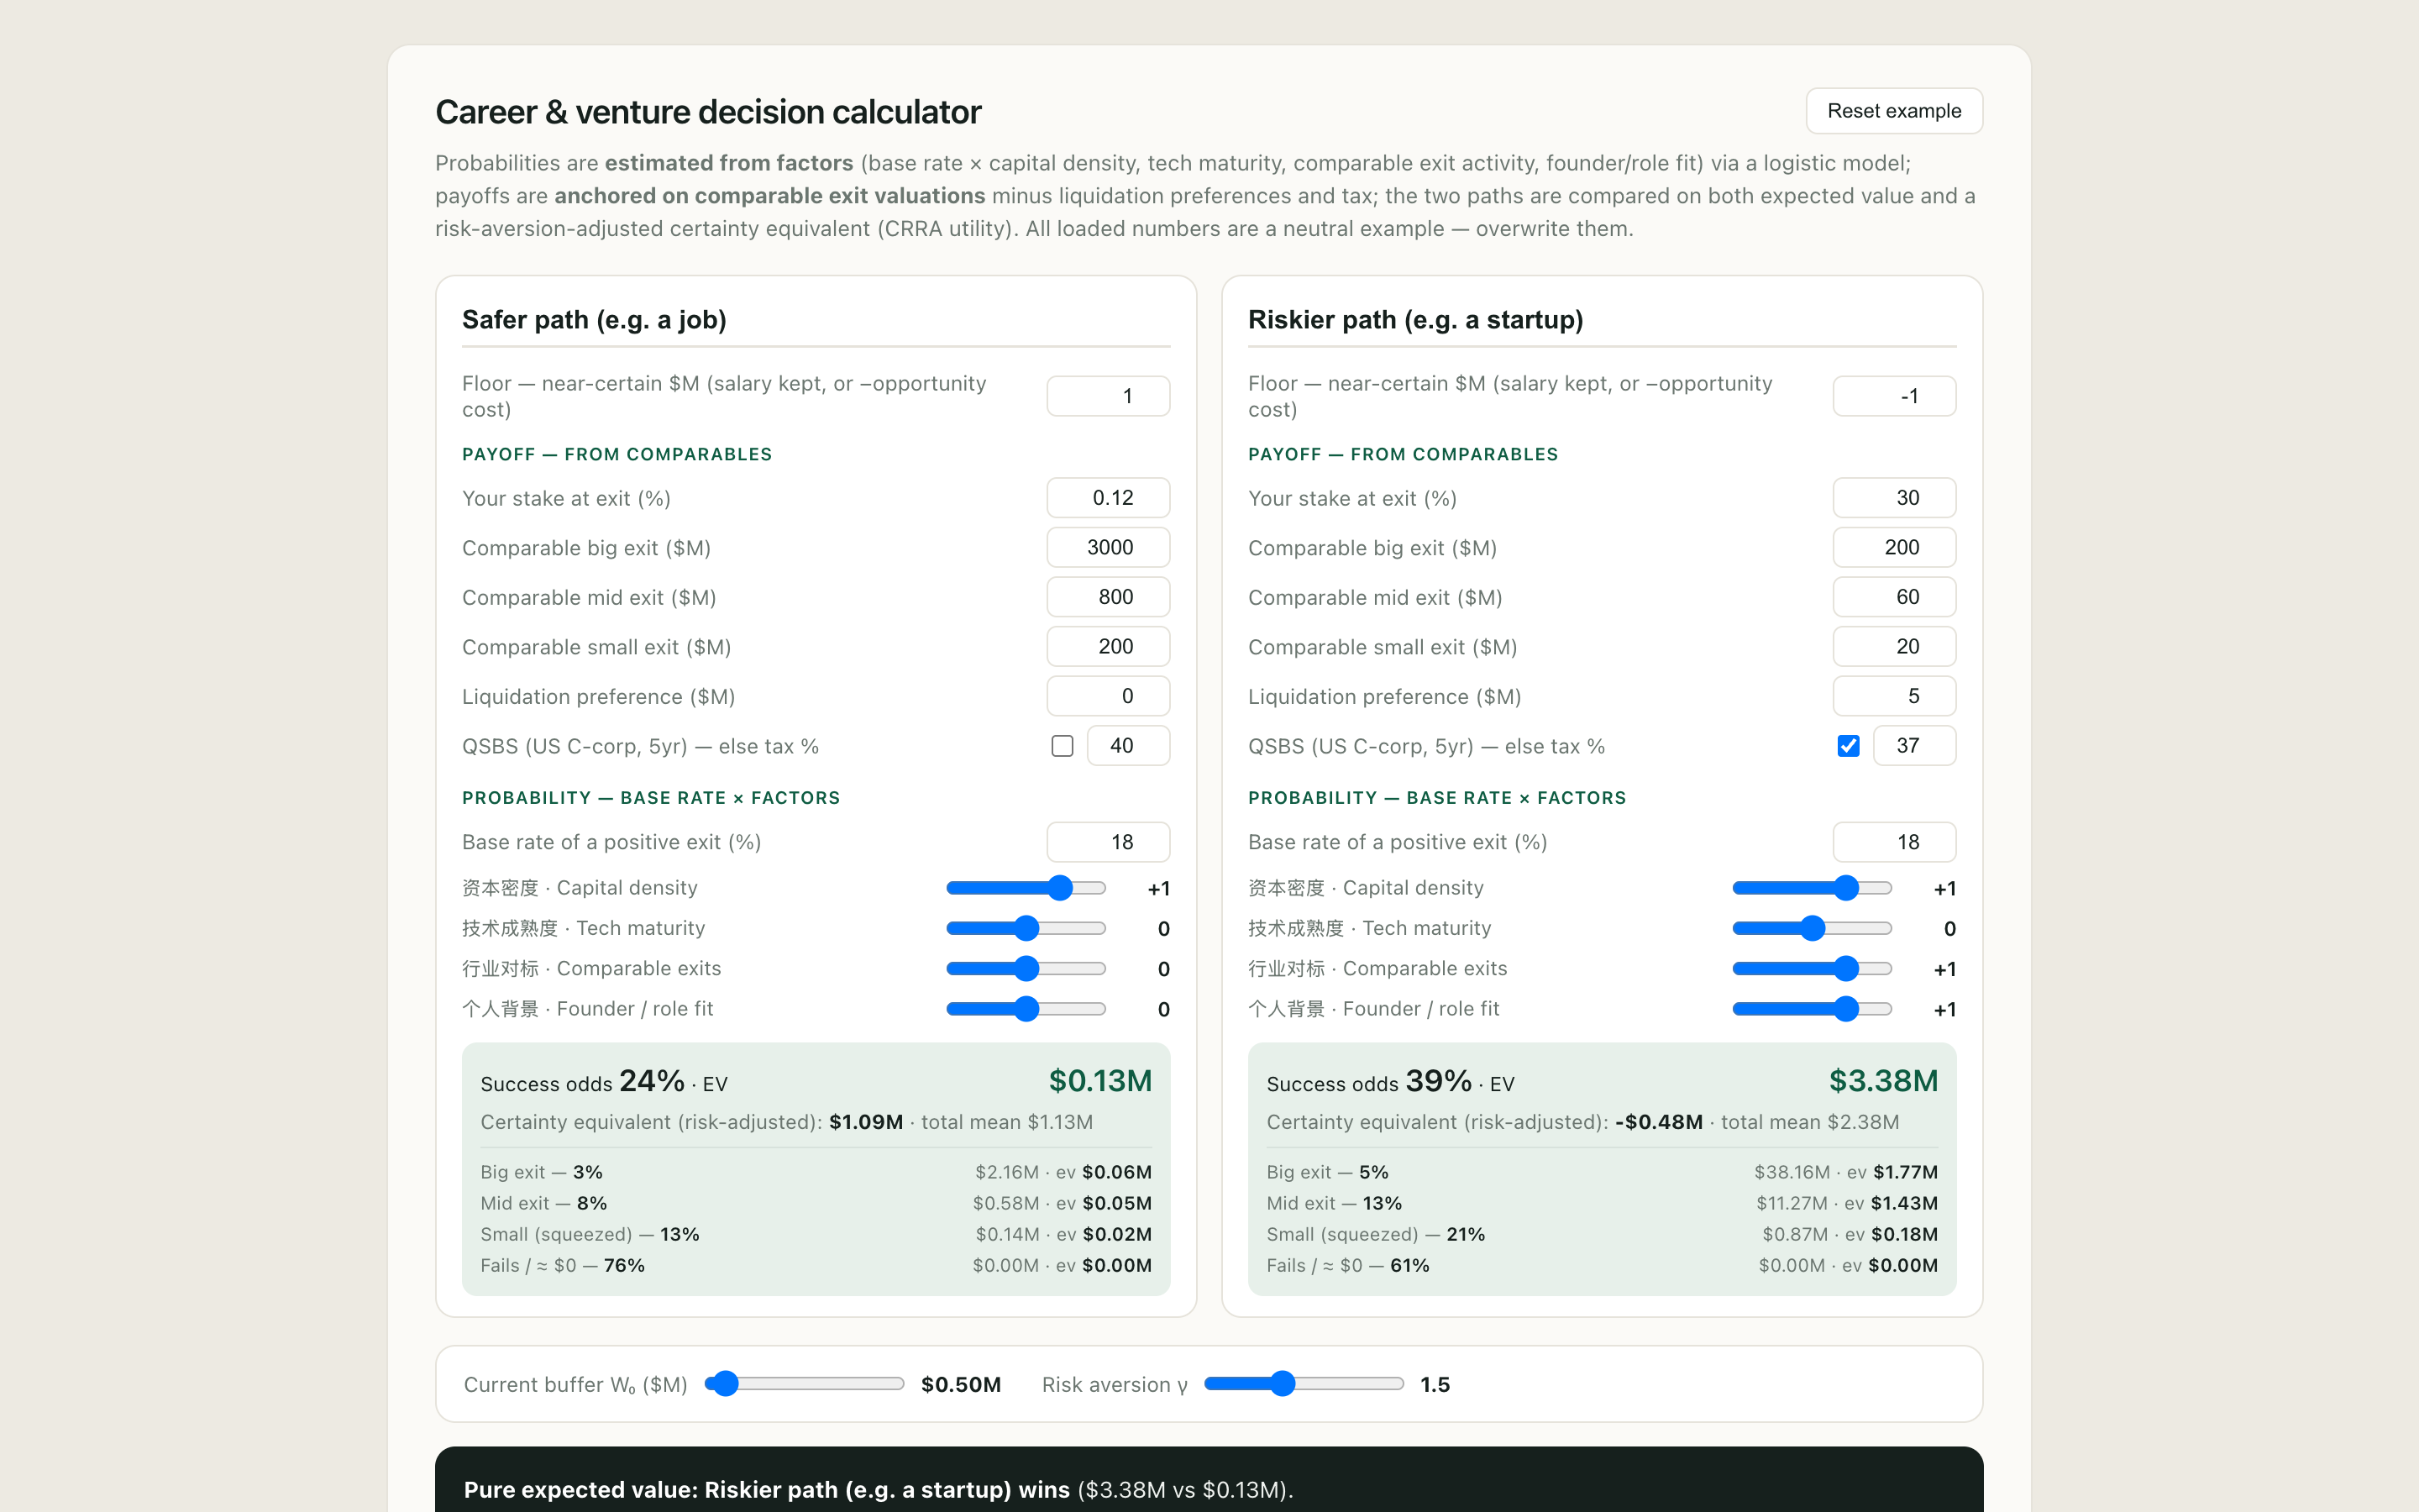Click the Riskier path Comparable mid exit field
The image size is (2419, 1512).
(x=1893, y=597)
